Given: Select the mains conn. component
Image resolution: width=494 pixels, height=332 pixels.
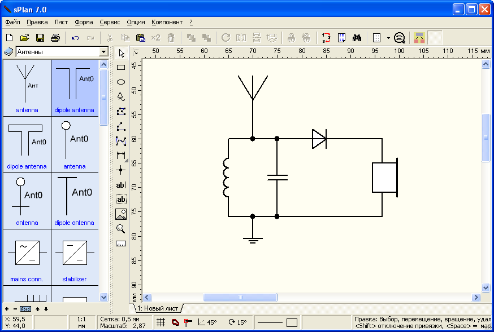Looking at the screenshot, I should point(27,257).
